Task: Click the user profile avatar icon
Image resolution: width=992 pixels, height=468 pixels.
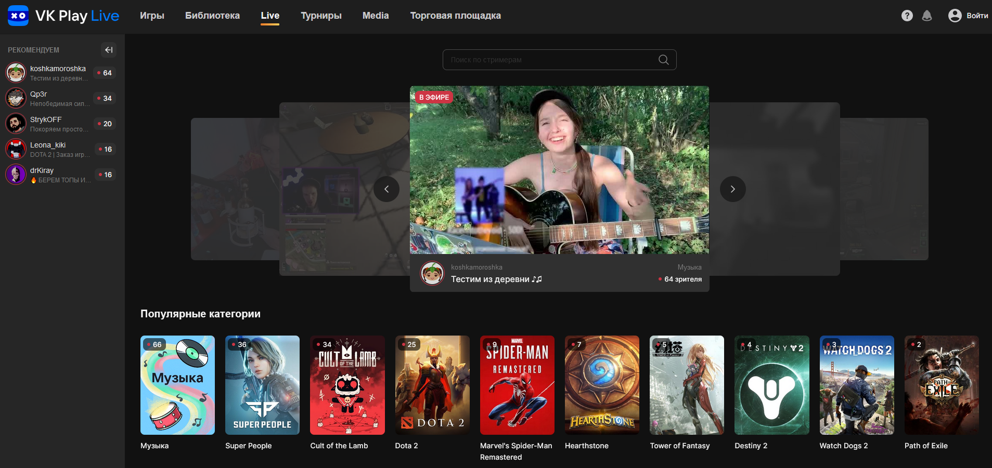Action: pyautogui.click(x=955, y=16)
